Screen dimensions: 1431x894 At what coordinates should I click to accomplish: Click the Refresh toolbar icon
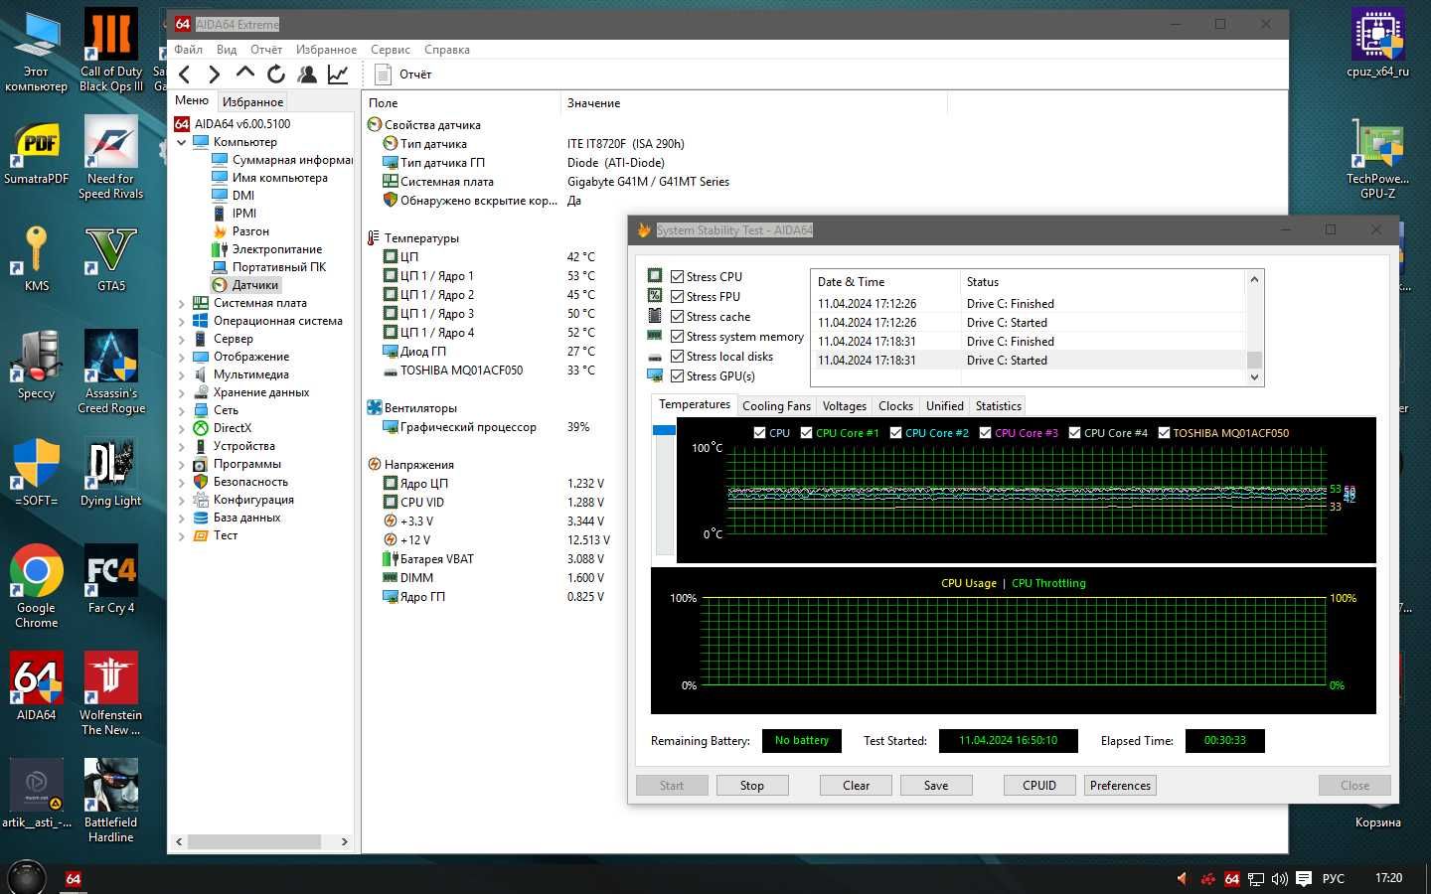(276, 74)
